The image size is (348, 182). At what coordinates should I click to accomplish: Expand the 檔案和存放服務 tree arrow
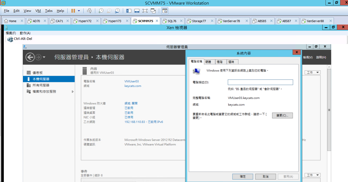[73, 92]
